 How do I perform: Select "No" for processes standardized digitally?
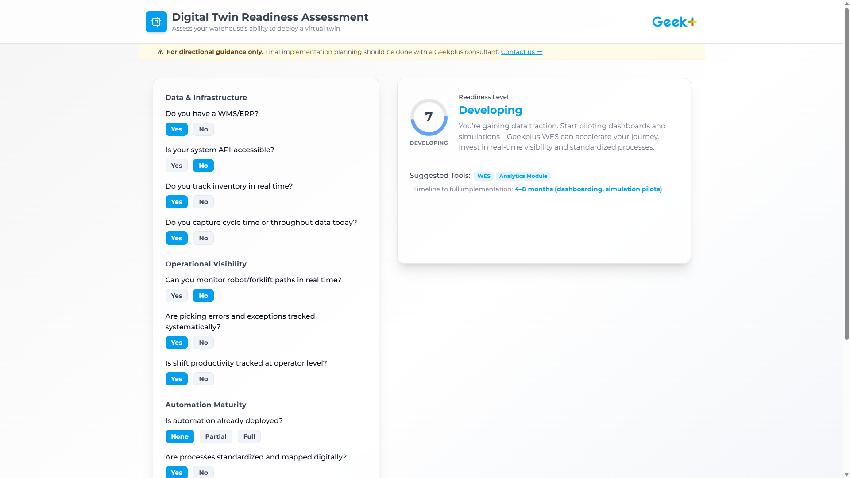pyautogui.click(x=203, y=472)
